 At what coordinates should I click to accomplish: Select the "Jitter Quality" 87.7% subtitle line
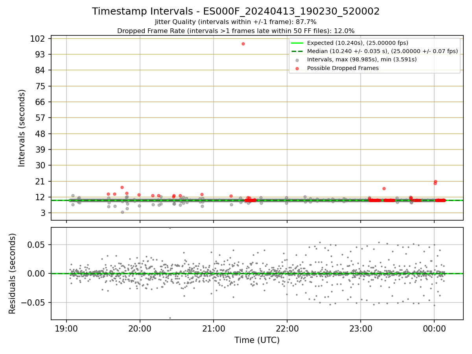(236, 22)
